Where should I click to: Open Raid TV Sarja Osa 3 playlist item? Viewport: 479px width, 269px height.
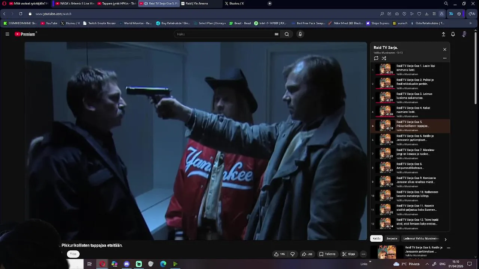click(x=410, y=98)
